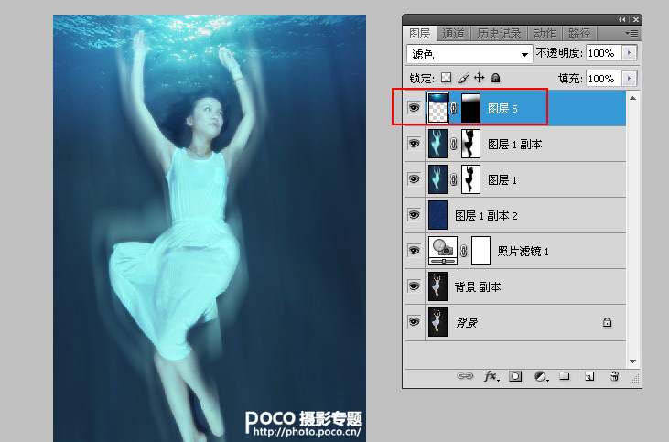This screenshot has height=442, width=669.
Task: Toggle eye of 图层 1 layer
Action: 414,179
